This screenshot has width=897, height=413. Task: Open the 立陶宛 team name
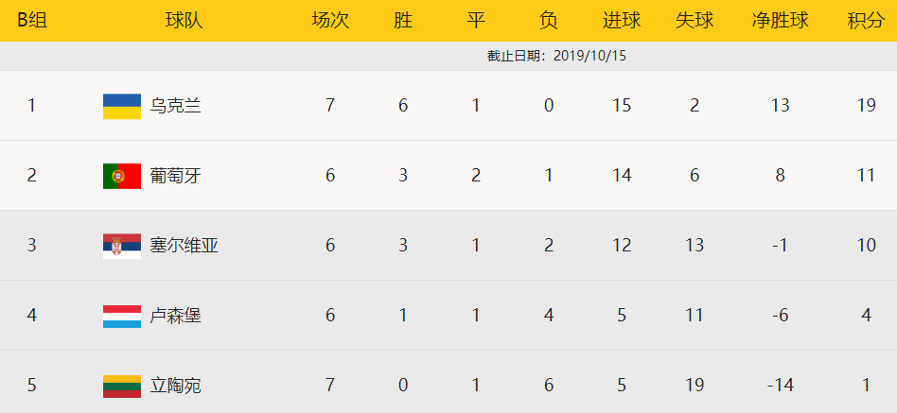click(x=176, y=386)
